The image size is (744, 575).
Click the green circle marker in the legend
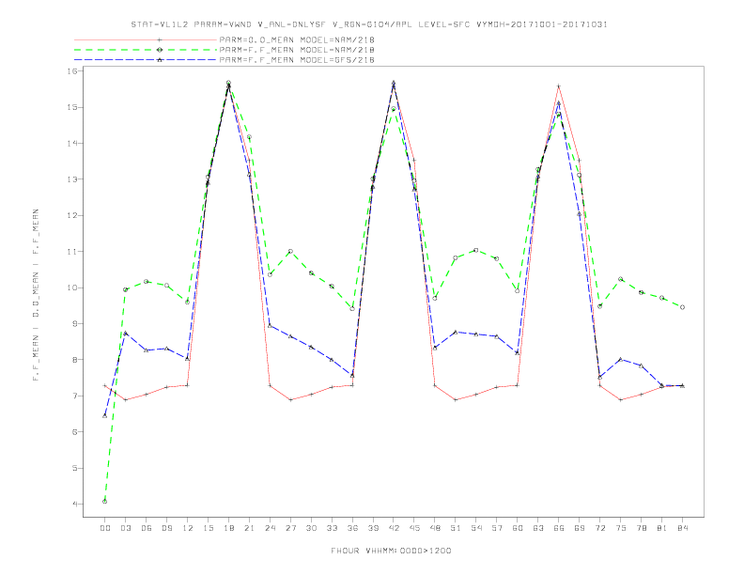point(160,50)
